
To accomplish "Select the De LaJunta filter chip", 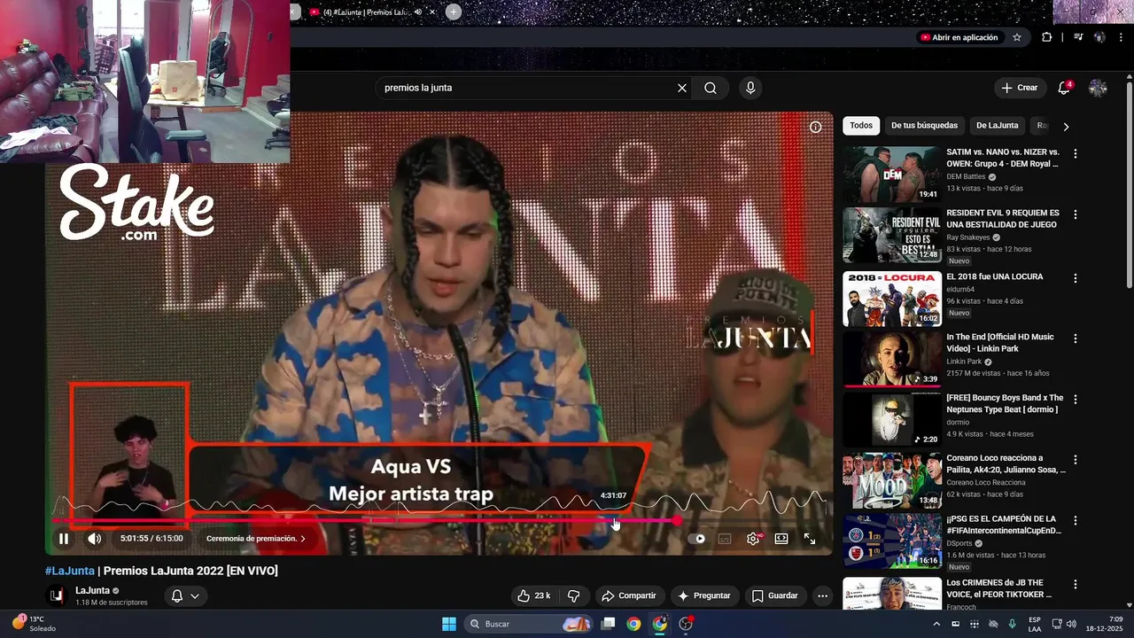I will point(997,126).
